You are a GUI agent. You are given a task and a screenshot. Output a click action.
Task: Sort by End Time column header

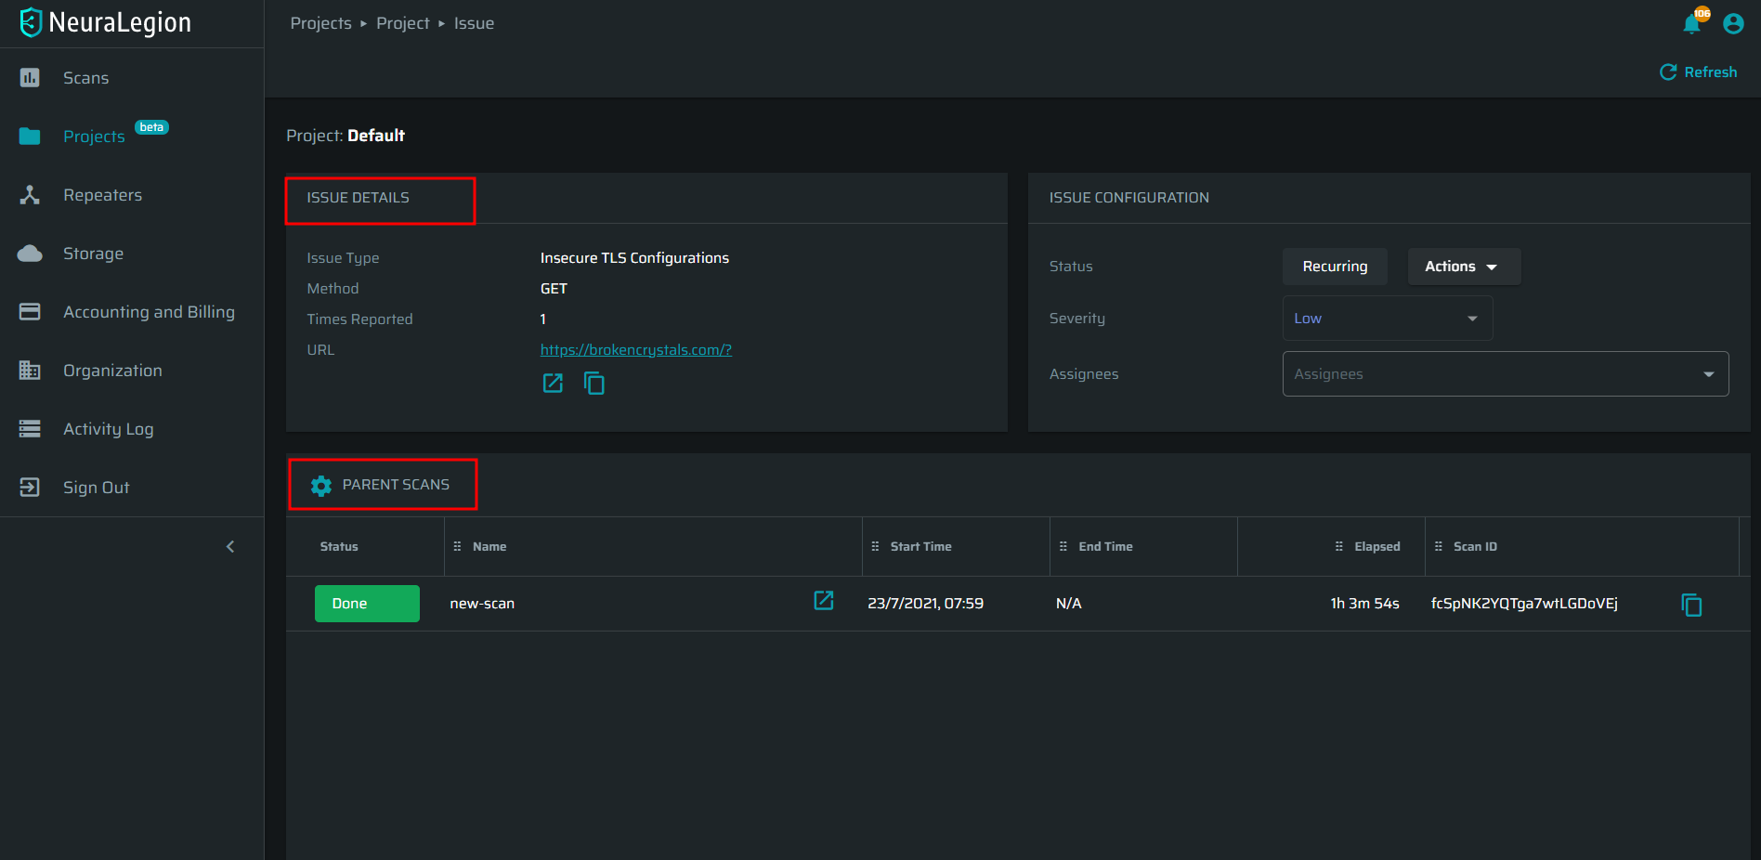1105,547
